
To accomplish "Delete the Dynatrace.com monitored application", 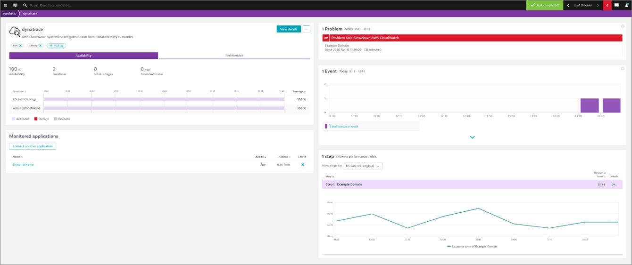I will 303,165.
